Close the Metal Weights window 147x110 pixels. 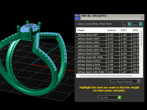142,17
